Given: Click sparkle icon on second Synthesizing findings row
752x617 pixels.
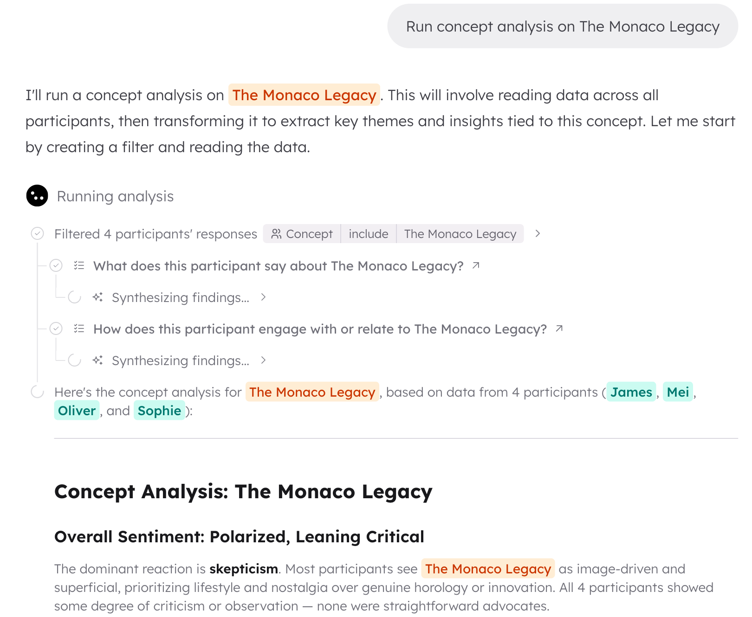Looking at the screenshot, I should coord(97,360).
